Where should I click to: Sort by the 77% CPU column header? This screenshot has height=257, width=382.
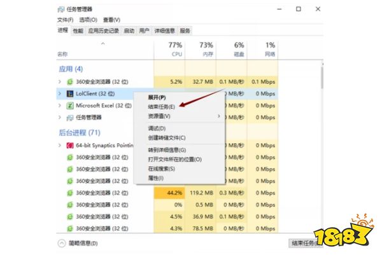click(x=169, y=50)
